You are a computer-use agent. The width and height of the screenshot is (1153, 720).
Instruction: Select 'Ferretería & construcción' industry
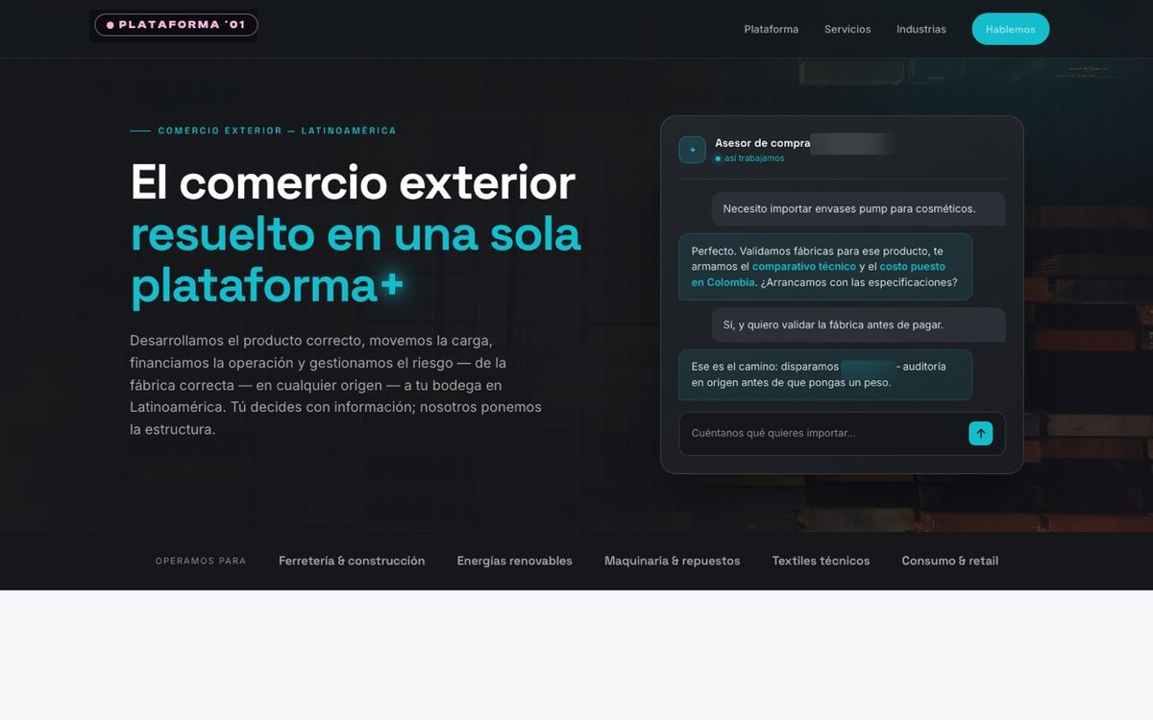tap(352, 561)
